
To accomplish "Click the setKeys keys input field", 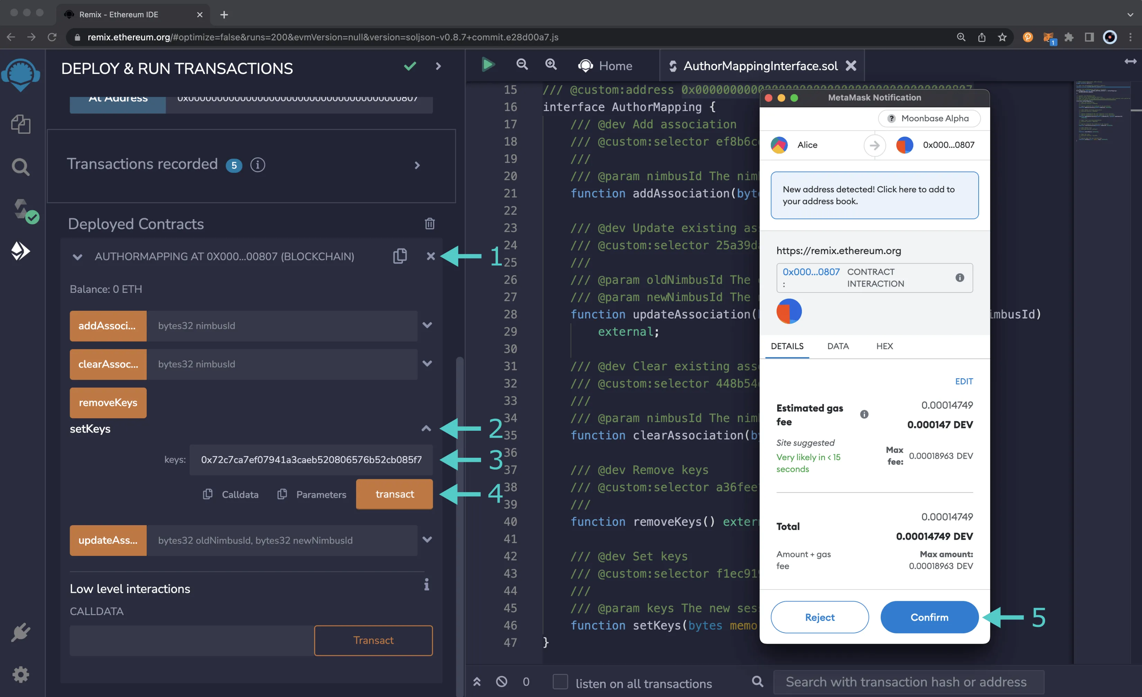I will pos(311,459).
